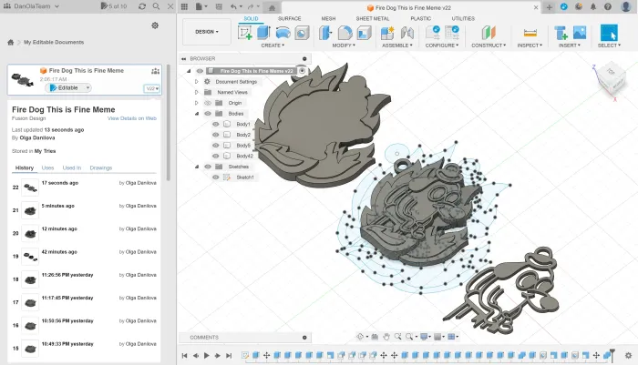
Task: Open the Offset Plane construct tool
Action: (489, 33)
